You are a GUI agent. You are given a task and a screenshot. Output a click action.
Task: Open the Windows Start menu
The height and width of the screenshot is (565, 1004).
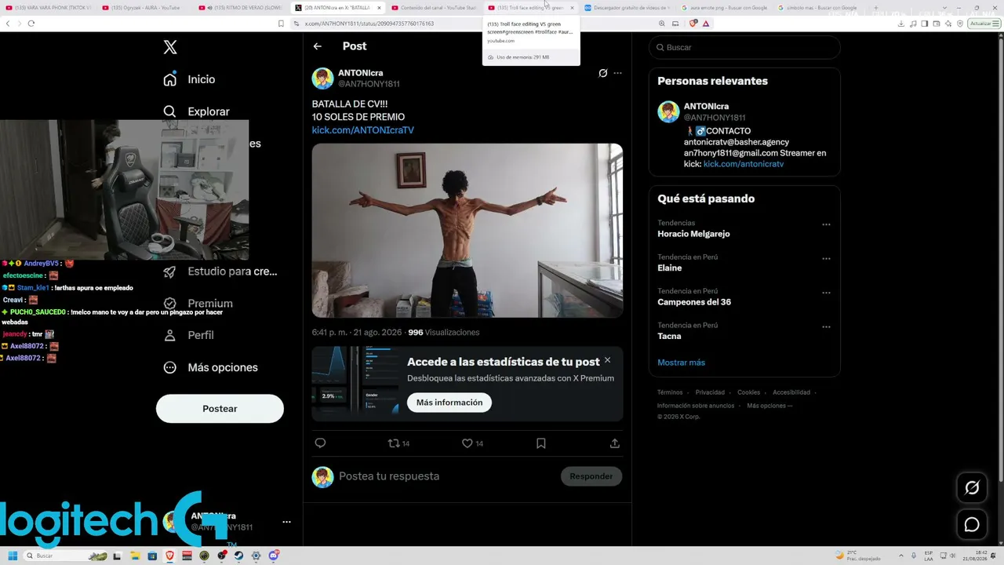click(13, 556)
